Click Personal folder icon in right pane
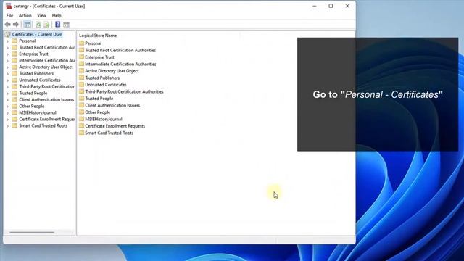 tap(82, 43)
